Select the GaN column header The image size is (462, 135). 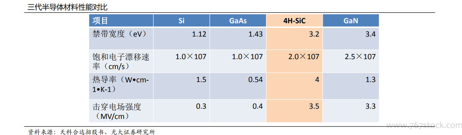tap(351, 21)
